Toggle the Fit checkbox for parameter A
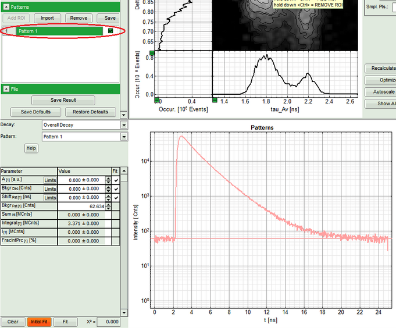This screenshot has height=328, width=396. (116, 180)
